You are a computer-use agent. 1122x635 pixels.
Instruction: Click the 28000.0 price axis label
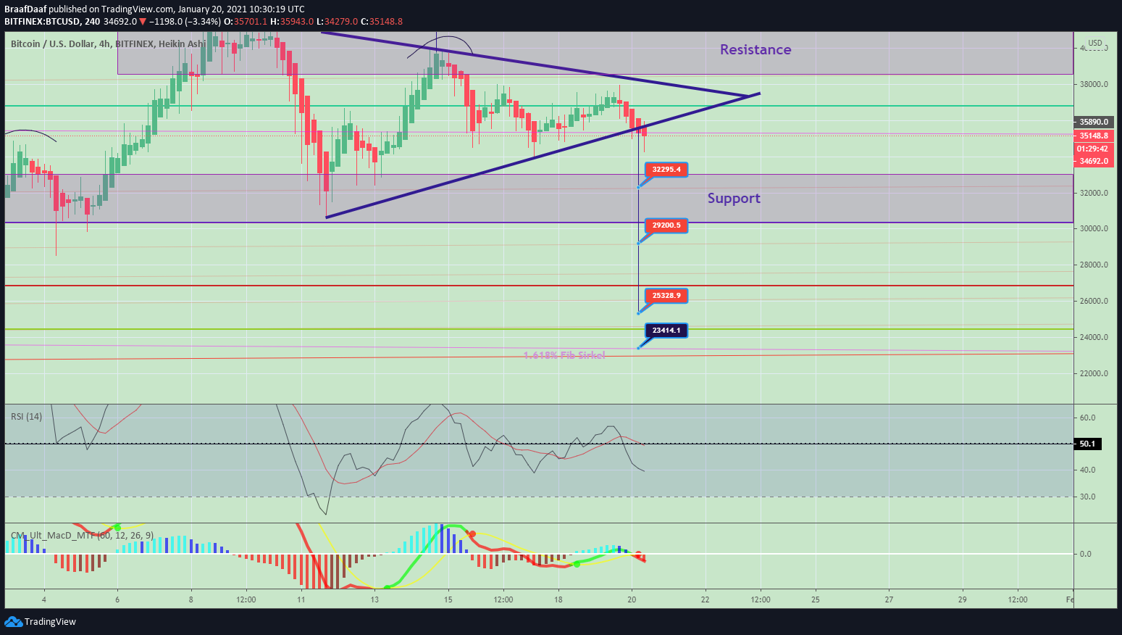[1094, 265]
